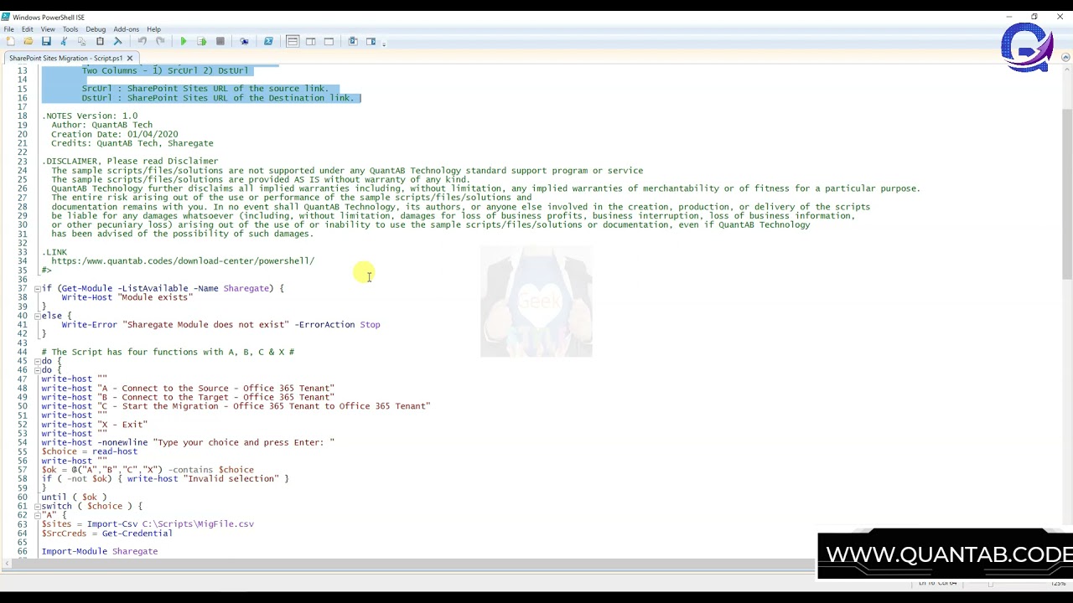Click the 'Creation Date: 01/04/2020' line

tap(114, 134)
